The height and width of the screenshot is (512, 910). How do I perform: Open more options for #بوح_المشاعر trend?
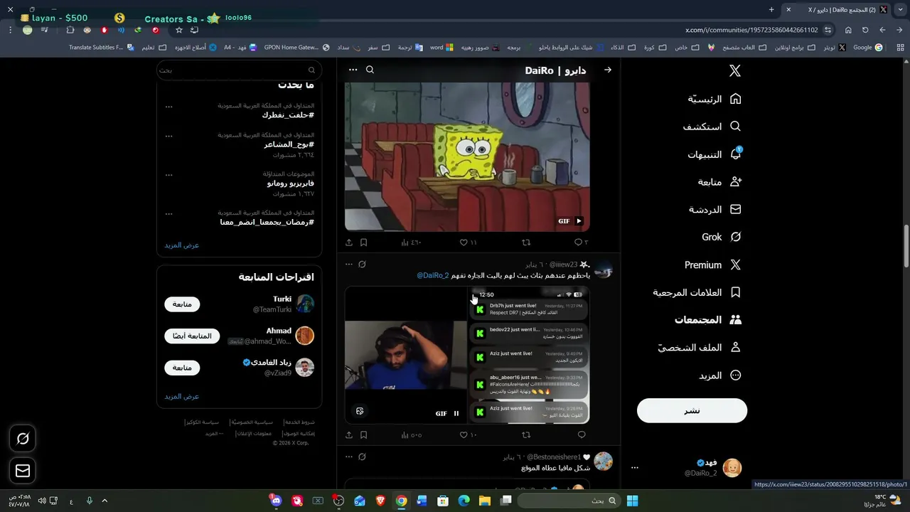pyautogui.click(x=168, y=136)
